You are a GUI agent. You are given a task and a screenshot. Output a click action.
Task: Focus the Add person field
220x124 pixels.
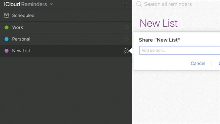(x=180, y=50)
